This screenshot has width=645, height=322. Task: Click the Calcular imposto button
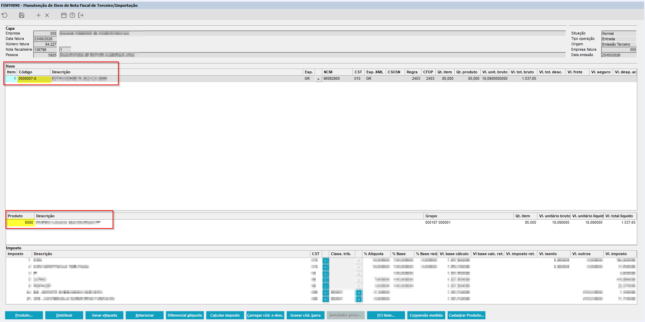coord(225,315)
